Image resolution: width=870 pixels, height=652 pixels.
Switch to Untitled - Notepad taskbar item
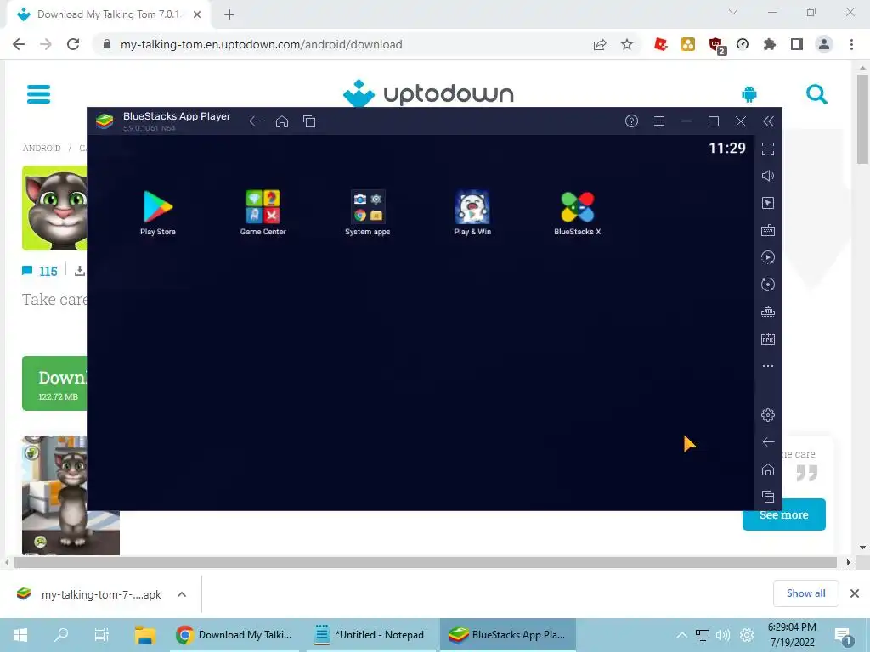pyautogui.click(x=370, y=635)
